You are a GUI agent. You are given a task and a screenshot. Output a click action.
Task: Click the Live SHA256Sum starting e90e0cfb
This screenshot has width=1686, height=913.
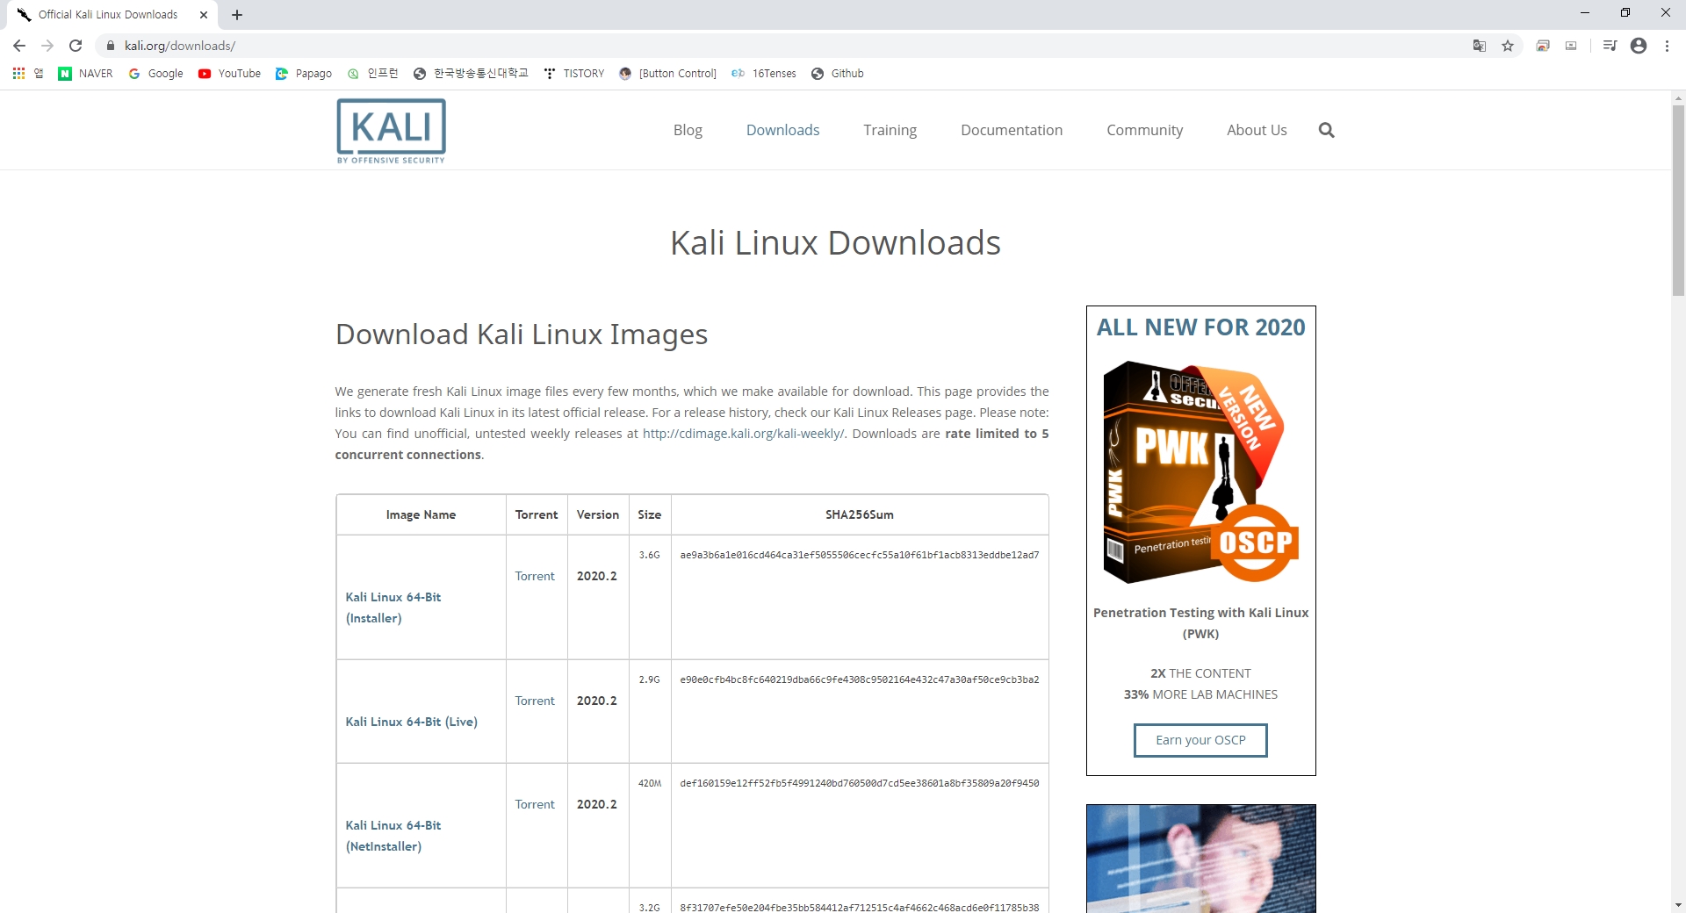[859, 679]
